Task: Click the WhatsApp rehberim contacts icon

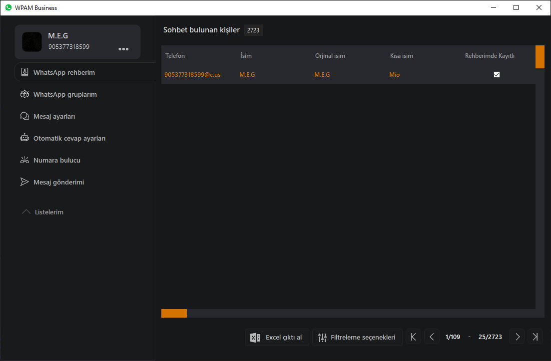Action: (x=24, y=72)
